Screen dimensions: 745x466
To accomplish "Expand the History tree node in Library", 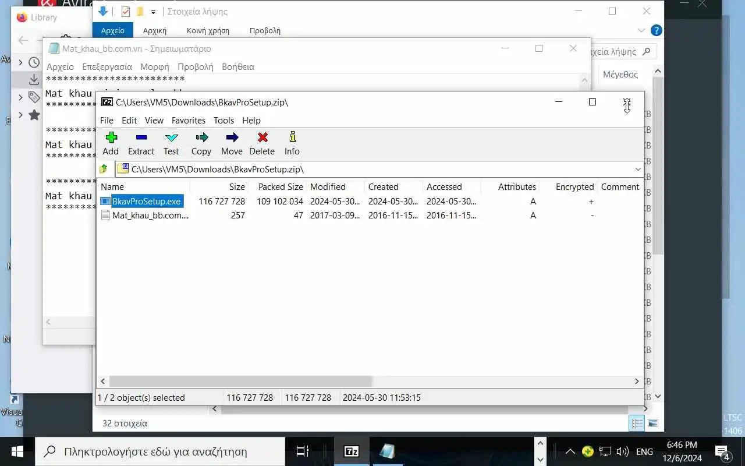I will point(20,62).
